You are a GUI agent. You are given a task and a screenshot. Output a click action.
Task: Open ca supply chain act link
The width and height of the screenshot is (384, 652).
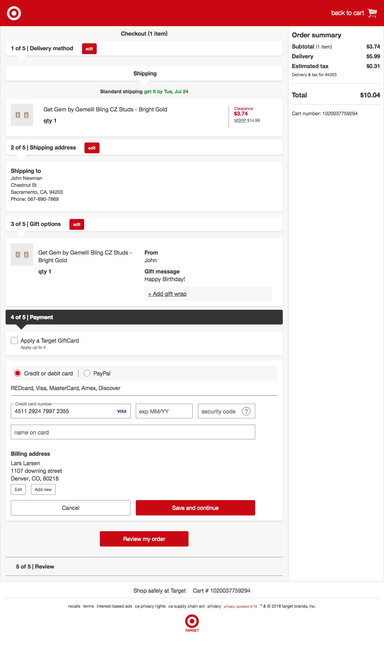coord(186,606)
